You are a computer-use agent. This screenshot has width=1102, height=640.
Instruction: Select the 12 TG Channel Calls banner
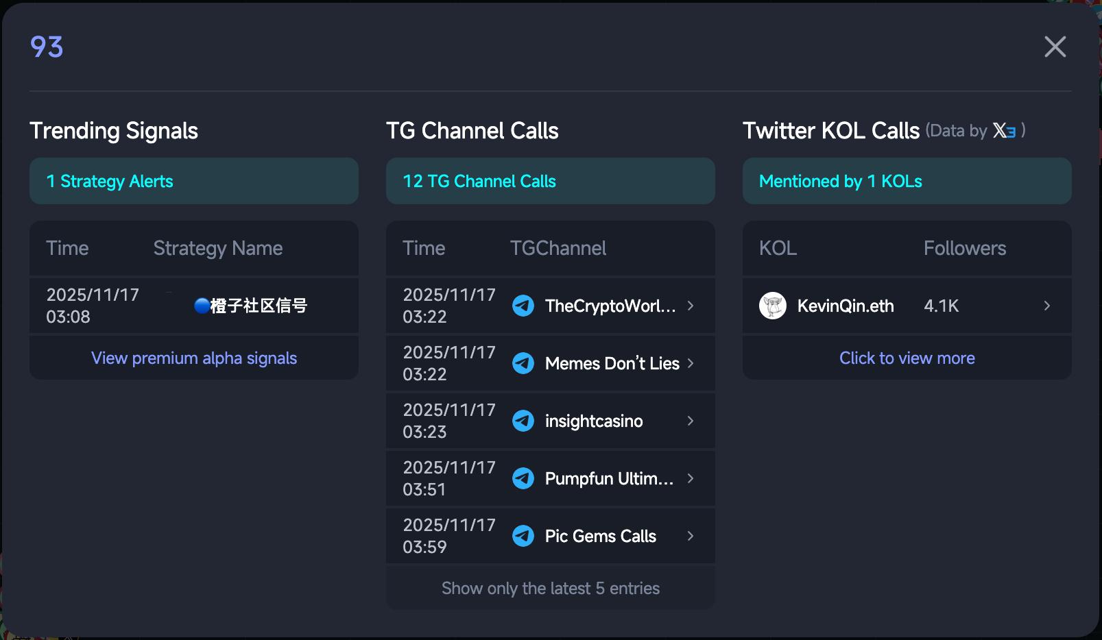tap(551, 181)
